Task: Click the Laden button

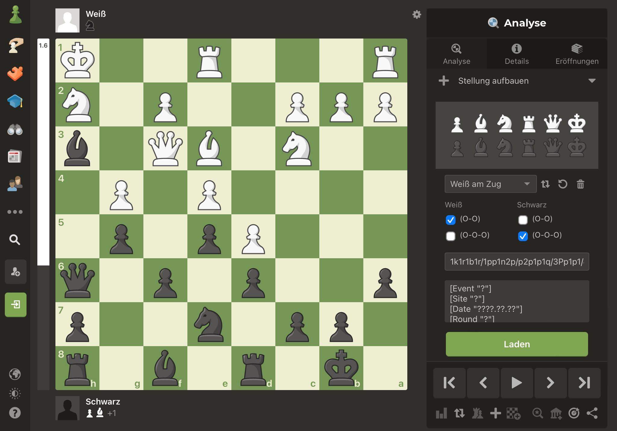Action: tap(517, 344)
